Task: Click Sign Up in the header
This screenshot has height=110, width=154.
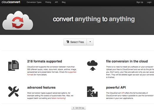Action: (140, 2)
